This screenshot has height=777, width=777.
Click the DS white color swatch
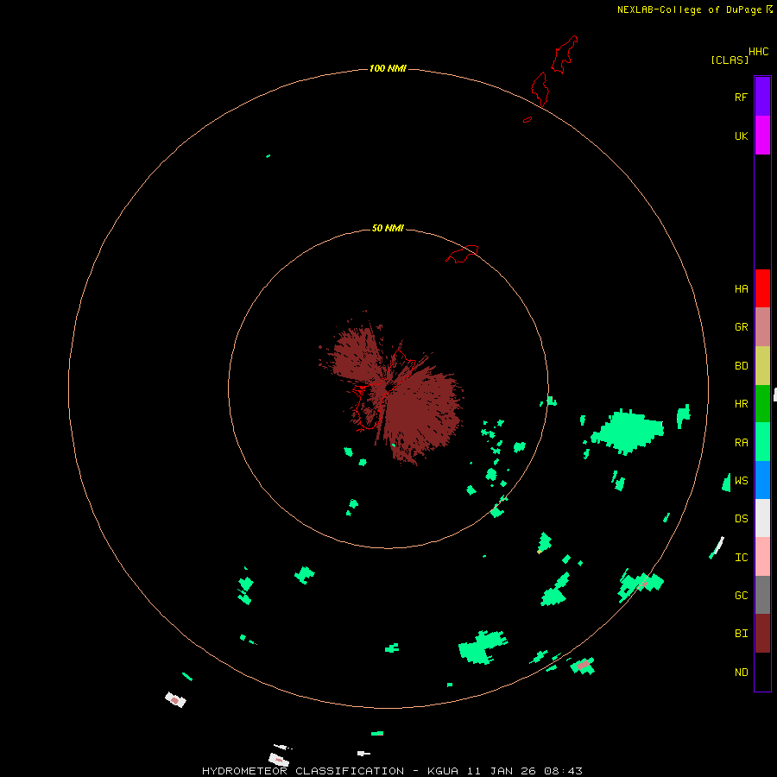pyautogui.click(x=762, y=518)
